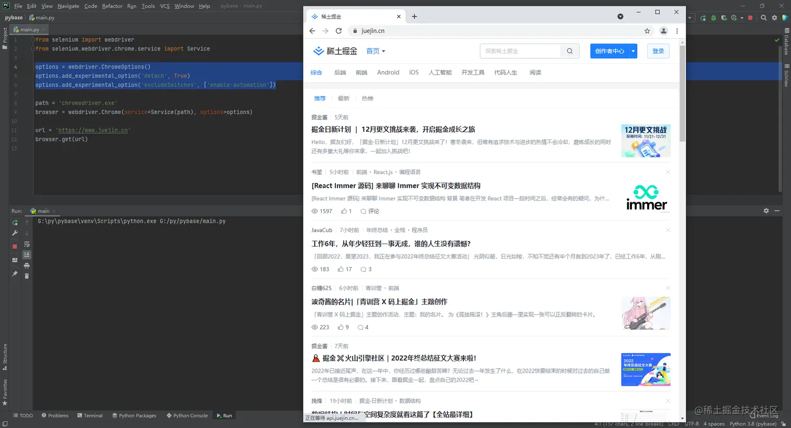
Task: Open the arrow menu beside 创作者中心
Action: (633, 51)
